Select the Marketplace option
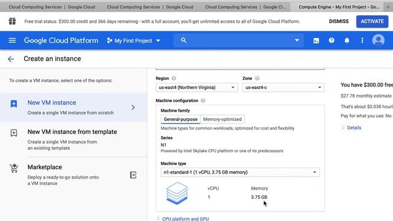Screen dimensions: 393x221 74,174
